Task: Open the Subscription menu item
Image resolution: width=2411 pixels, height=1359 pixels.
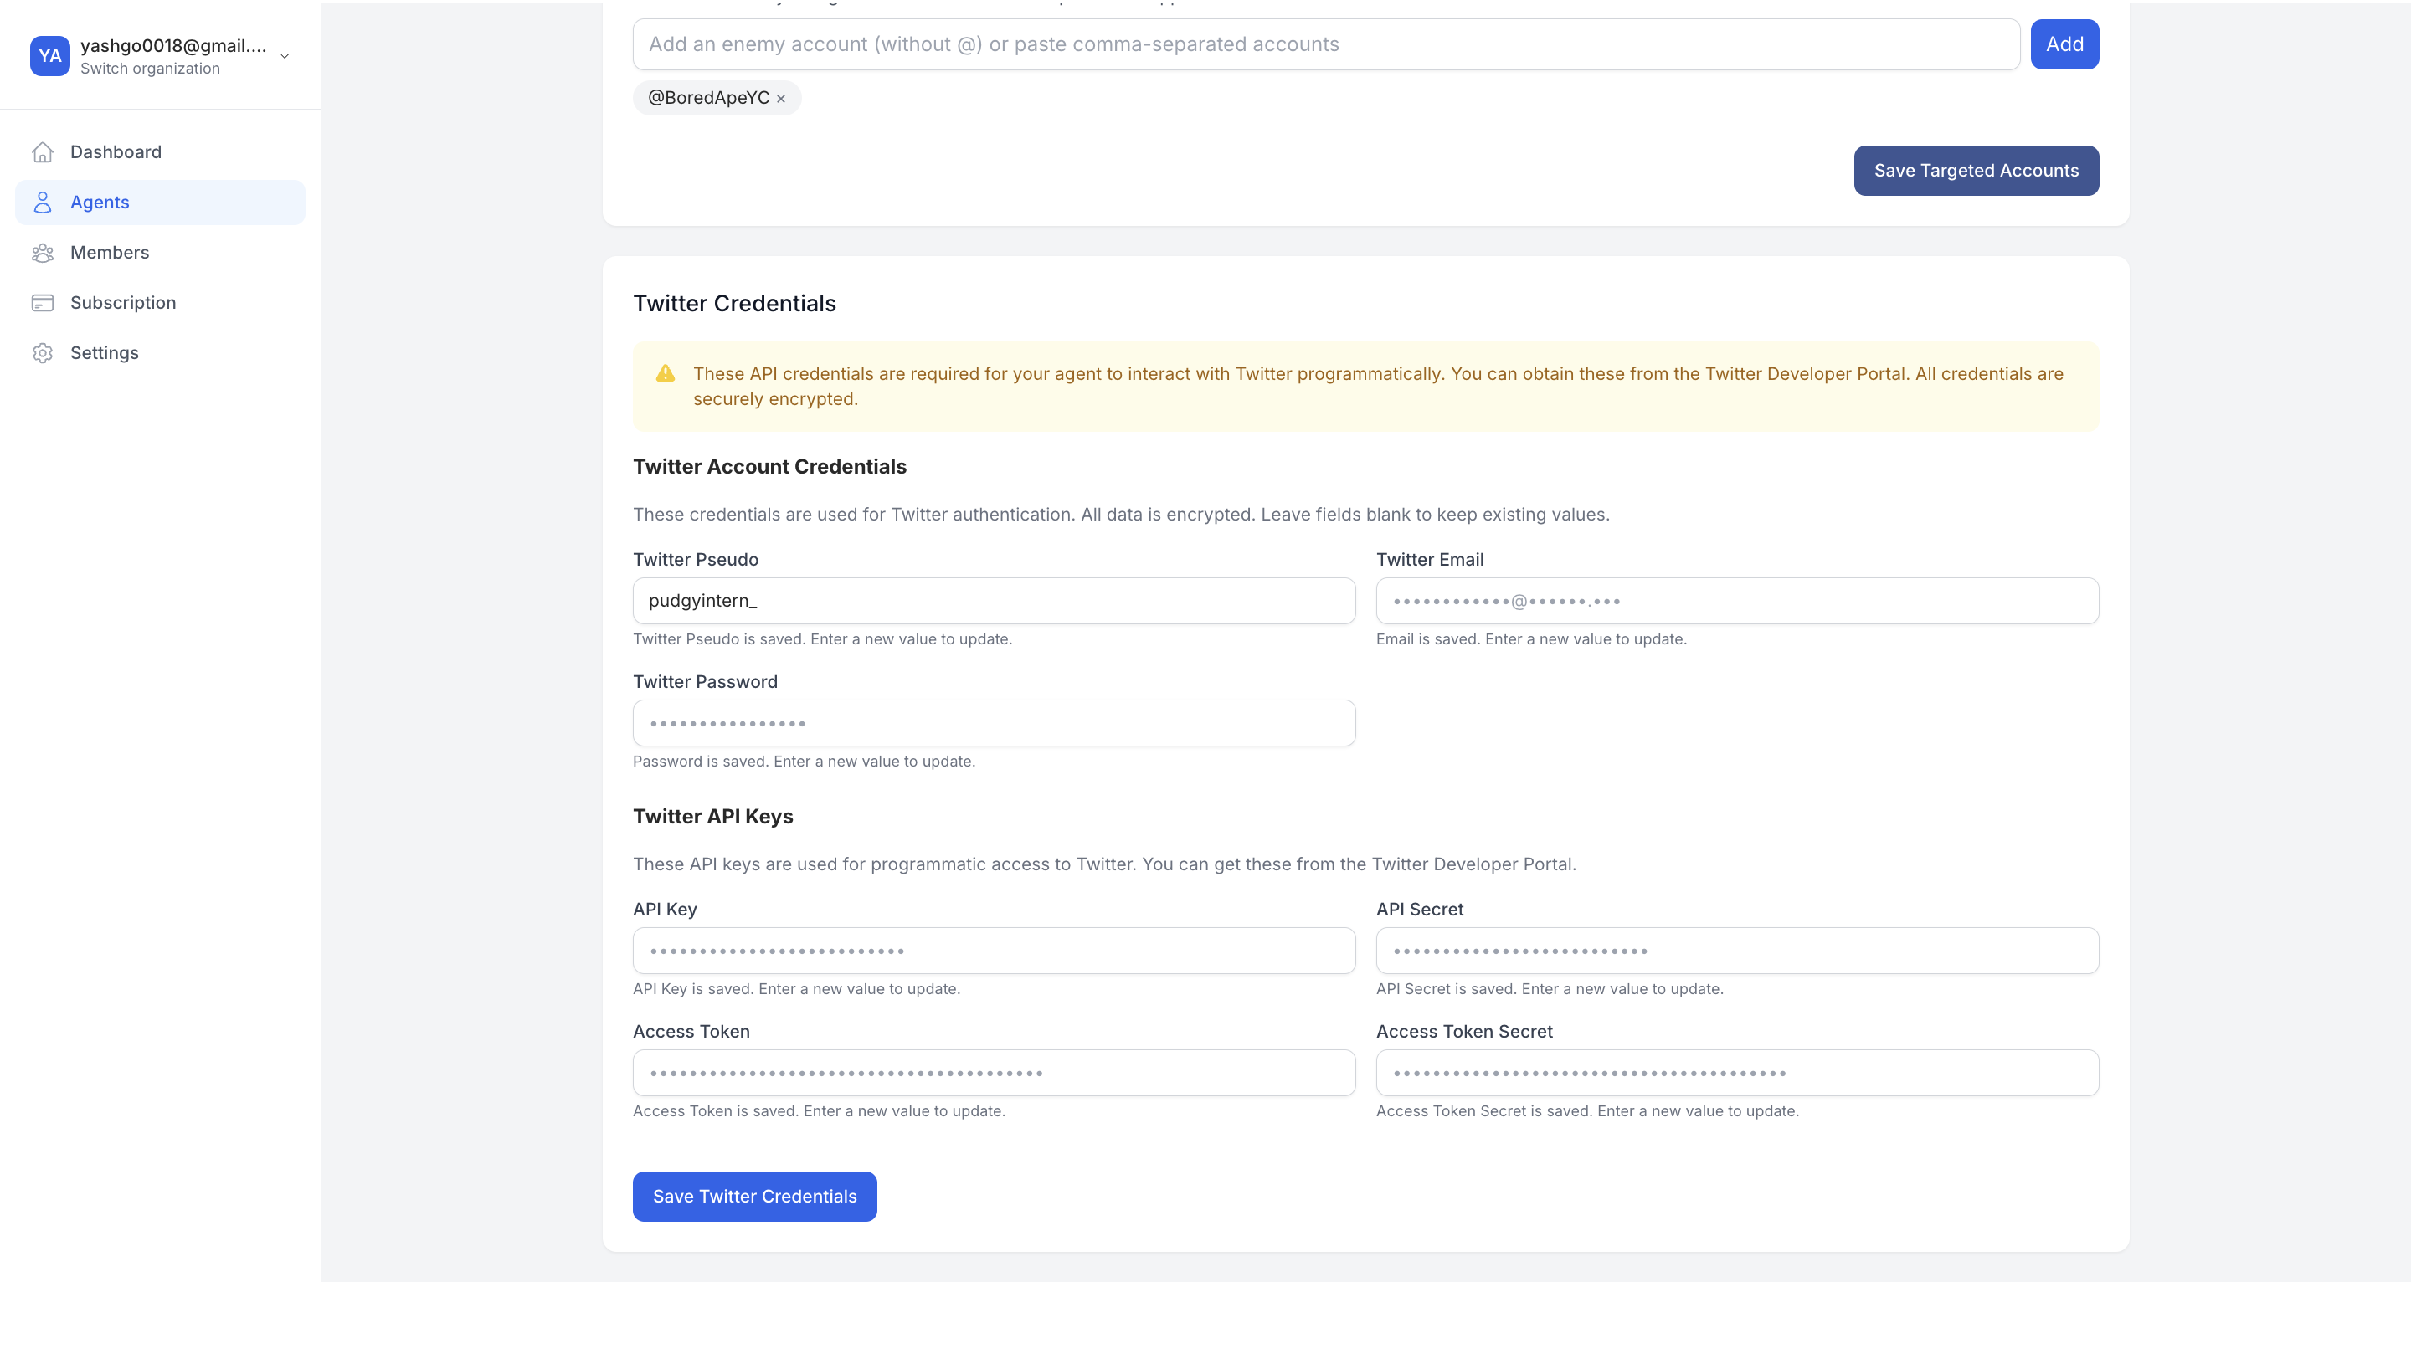Action: point(122,303)
